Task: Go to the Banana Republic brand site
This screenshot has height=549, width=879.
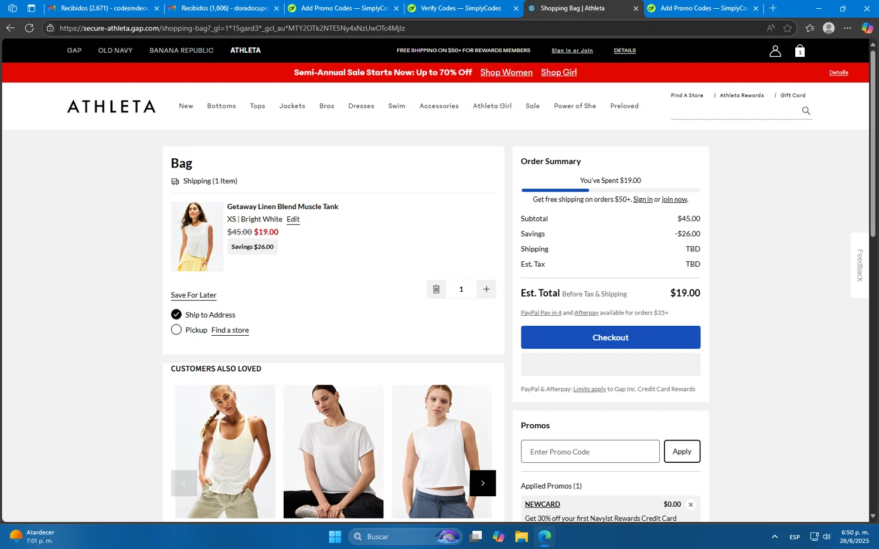Action: pyautogui.click(x=181, y=50)
